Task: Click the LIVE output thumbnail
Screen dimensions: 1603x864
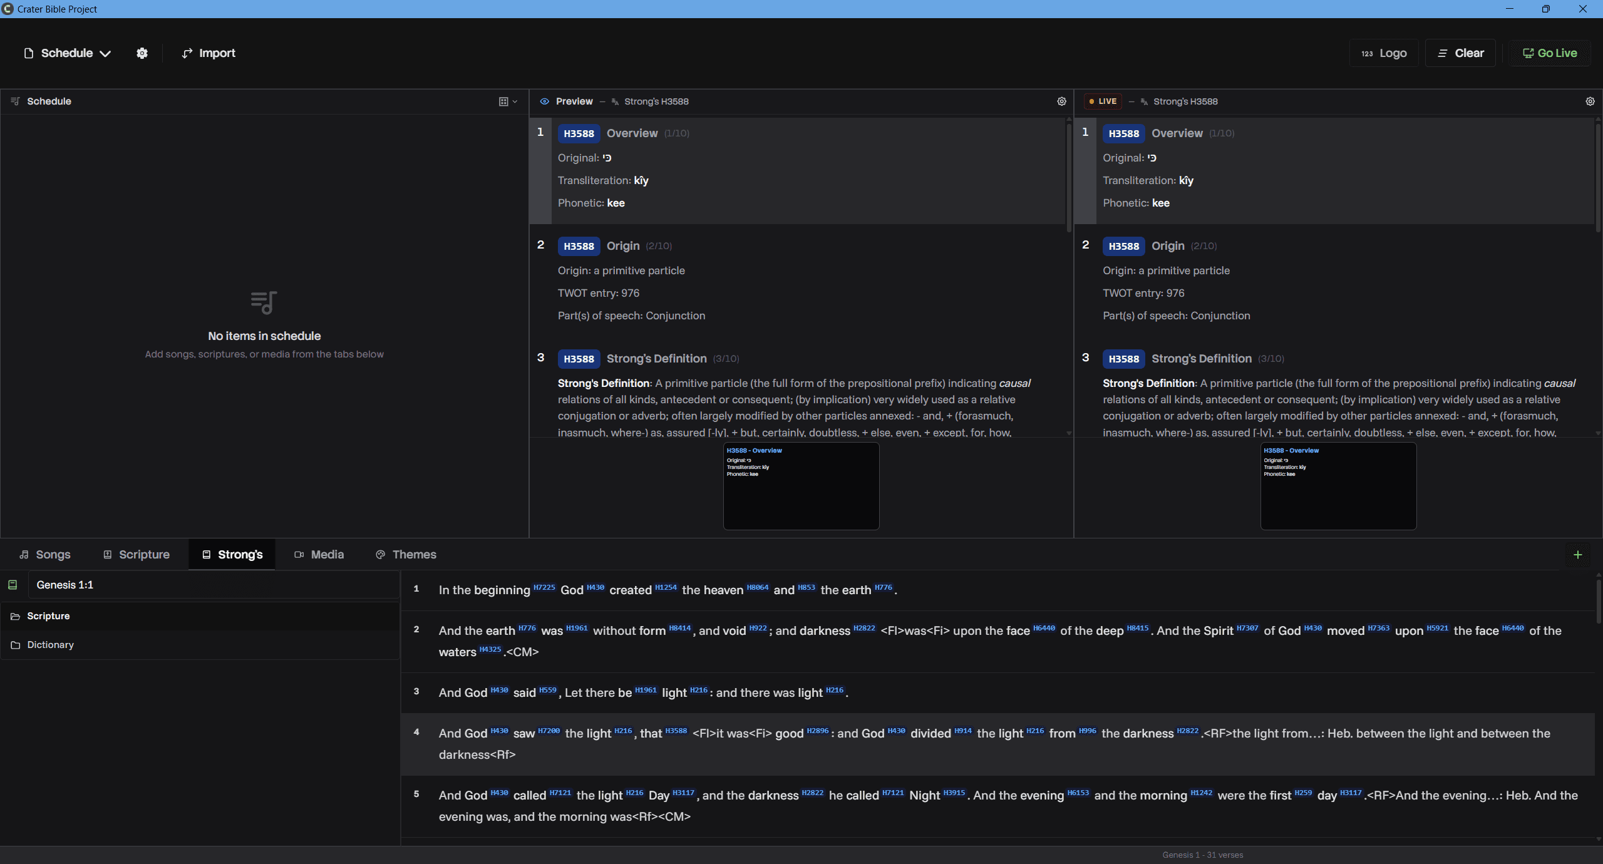Action: tap(1338, 486)
